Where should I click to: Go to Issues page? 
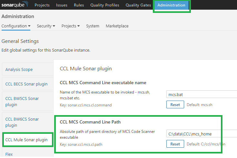pyautogui.click(x=62, y=5)
